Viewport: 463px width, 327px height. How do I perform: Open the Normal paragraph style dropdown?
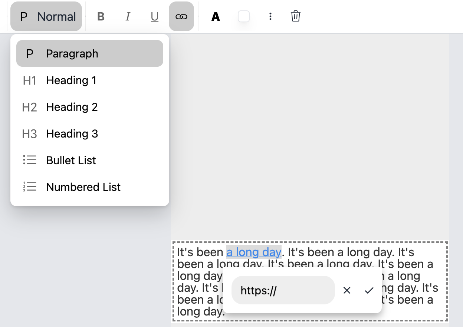(46, 16)
